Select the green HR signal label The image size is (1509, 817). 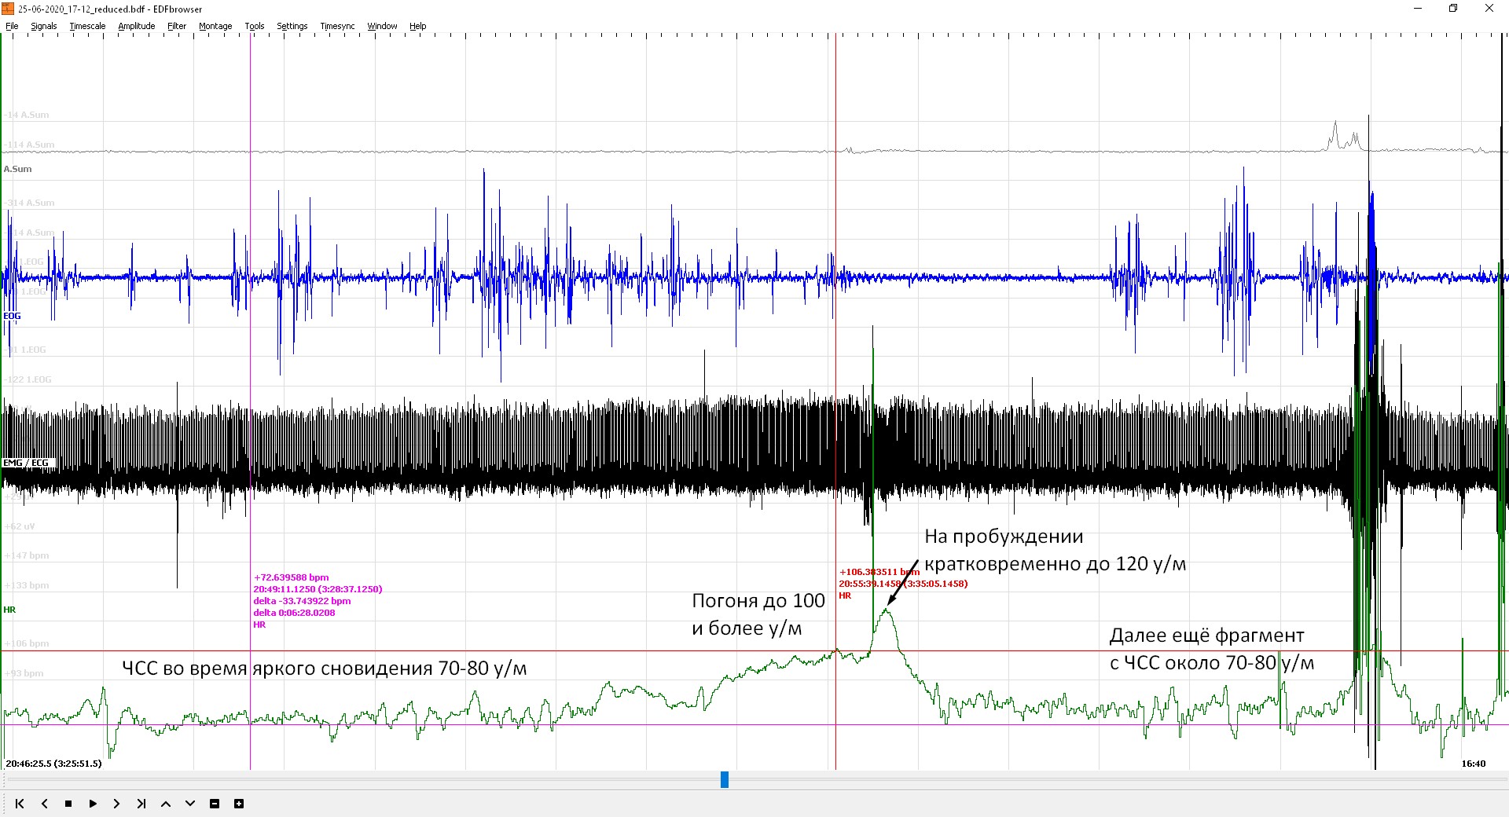point(9,610)
